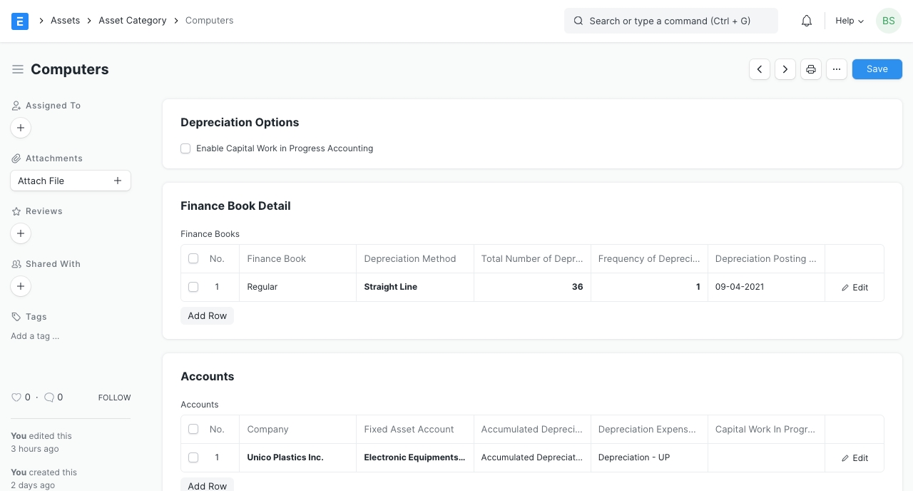Click the ERPNext home logo icon
The image size is (913, 491).
coord(20,21)
